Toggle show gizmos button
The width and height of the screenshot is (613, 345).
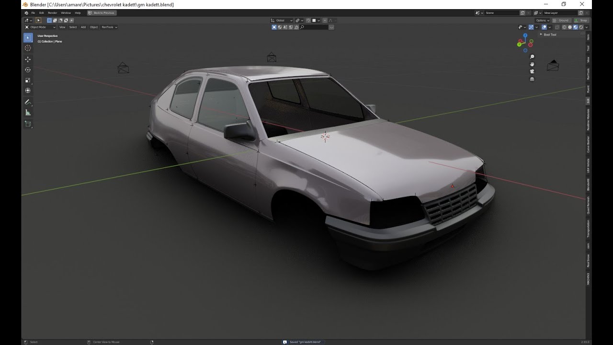(531, 27)
